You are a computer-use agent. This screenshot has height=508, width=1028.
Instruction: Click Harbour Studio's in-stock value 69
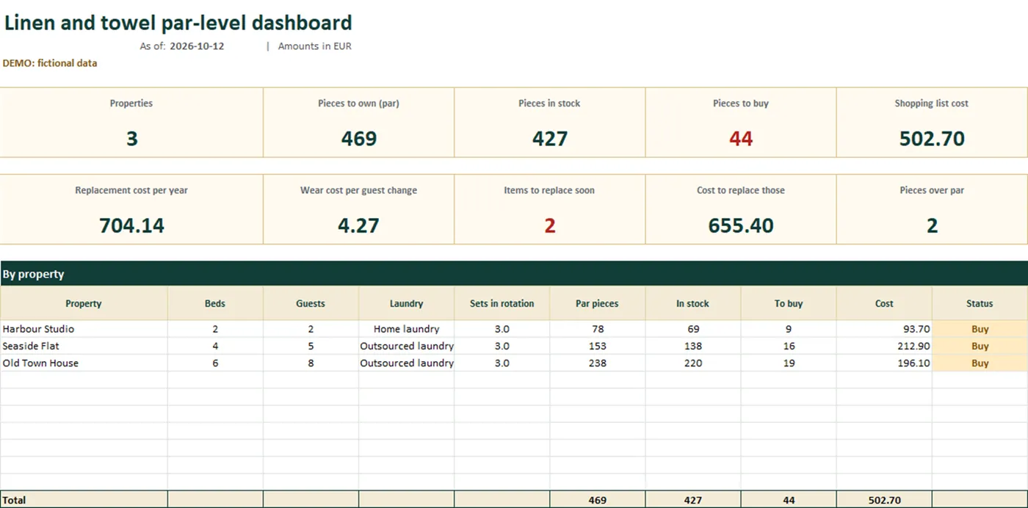693,329
